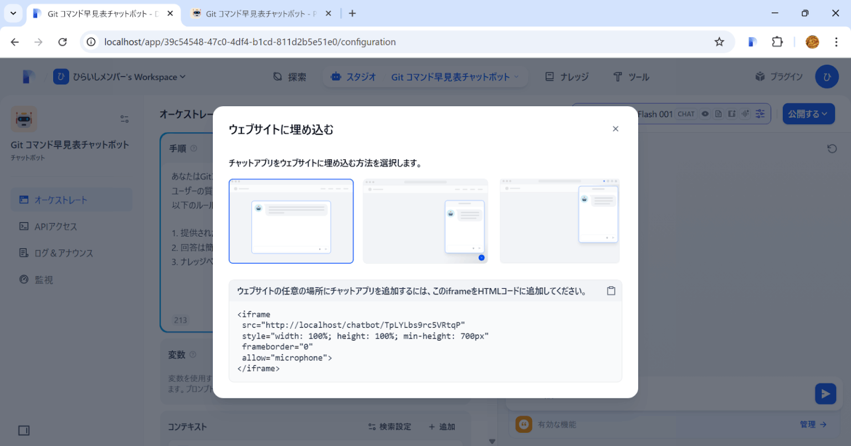This screenshot has height=446, width=851.
Task: Select the スタジオ menu item
Action: point(353,77)
